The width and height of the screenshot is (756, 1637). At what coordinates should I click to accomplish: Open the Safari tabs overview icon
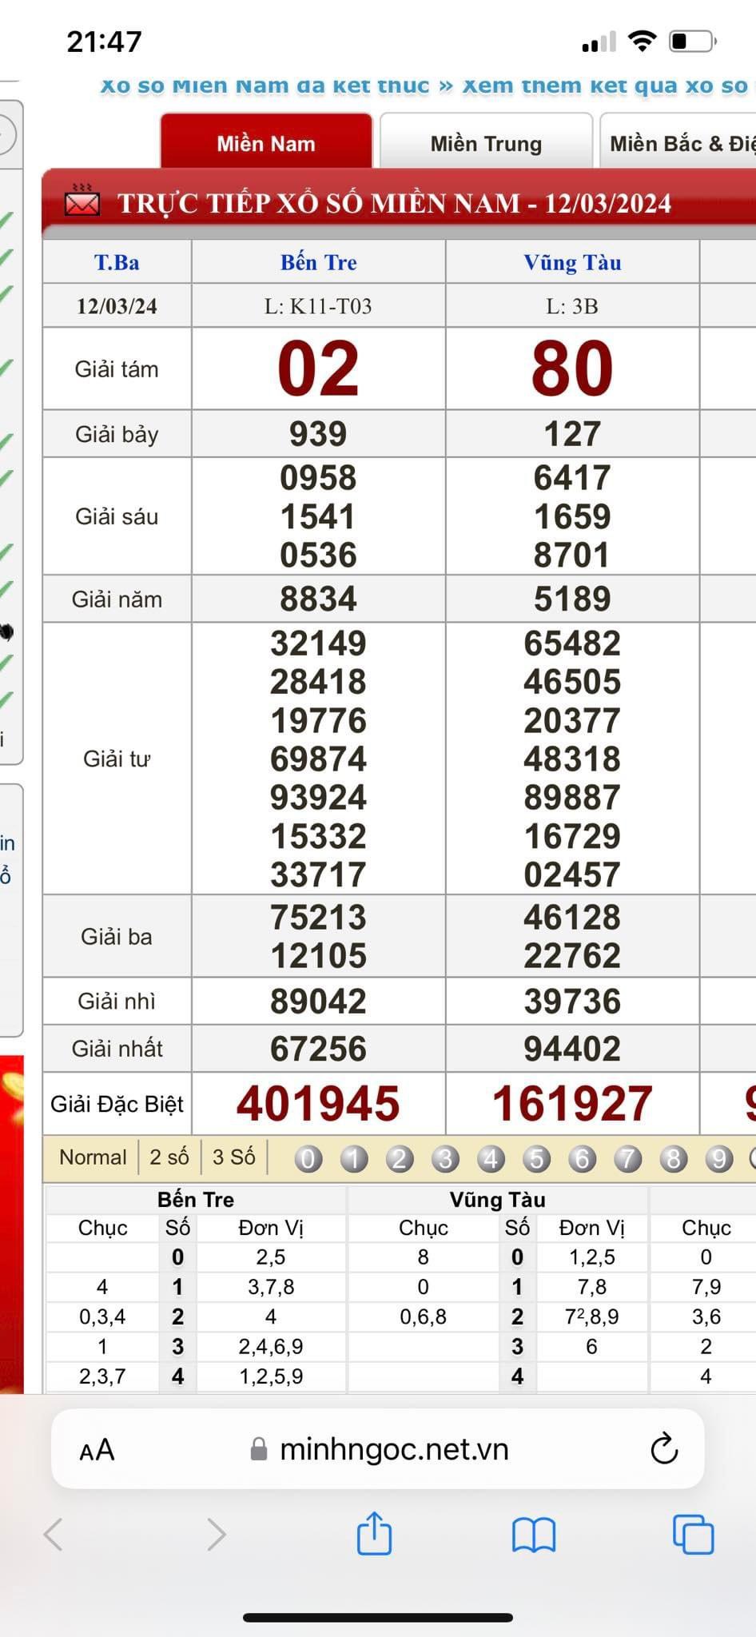pyautogui.click(x=693, y=1534)
